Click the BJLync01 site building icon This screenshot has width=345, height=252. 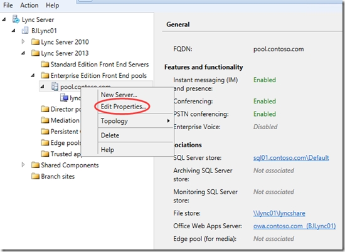click(x=25, y=31)
